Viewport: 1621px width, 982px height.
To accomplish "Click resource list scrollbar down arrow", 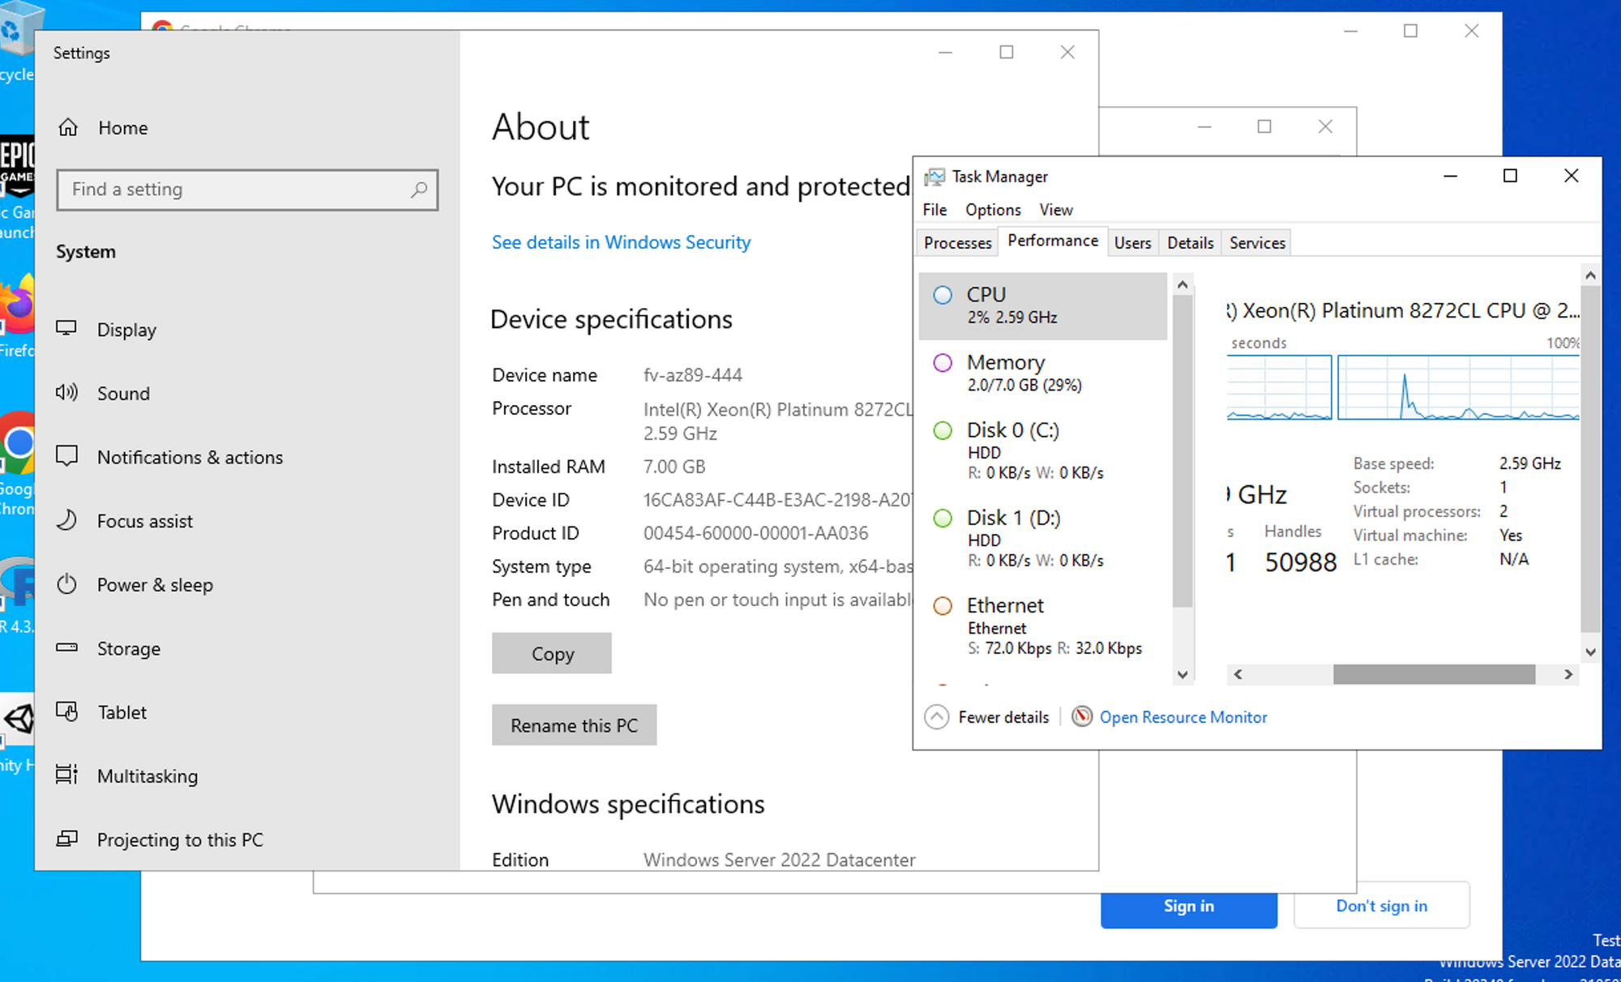I will (1183, 675).
